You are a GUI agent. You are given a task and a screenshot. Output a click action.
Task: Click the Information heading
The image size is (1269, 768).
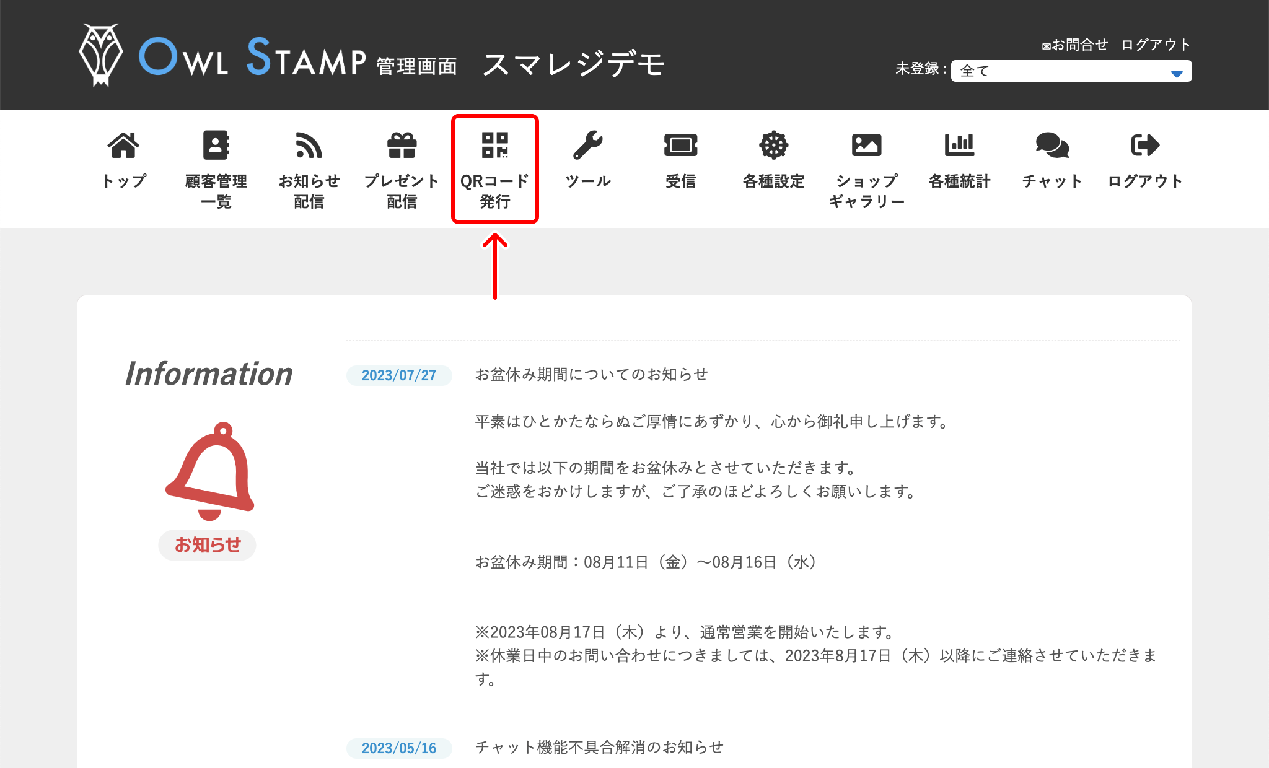pos(209,373)
